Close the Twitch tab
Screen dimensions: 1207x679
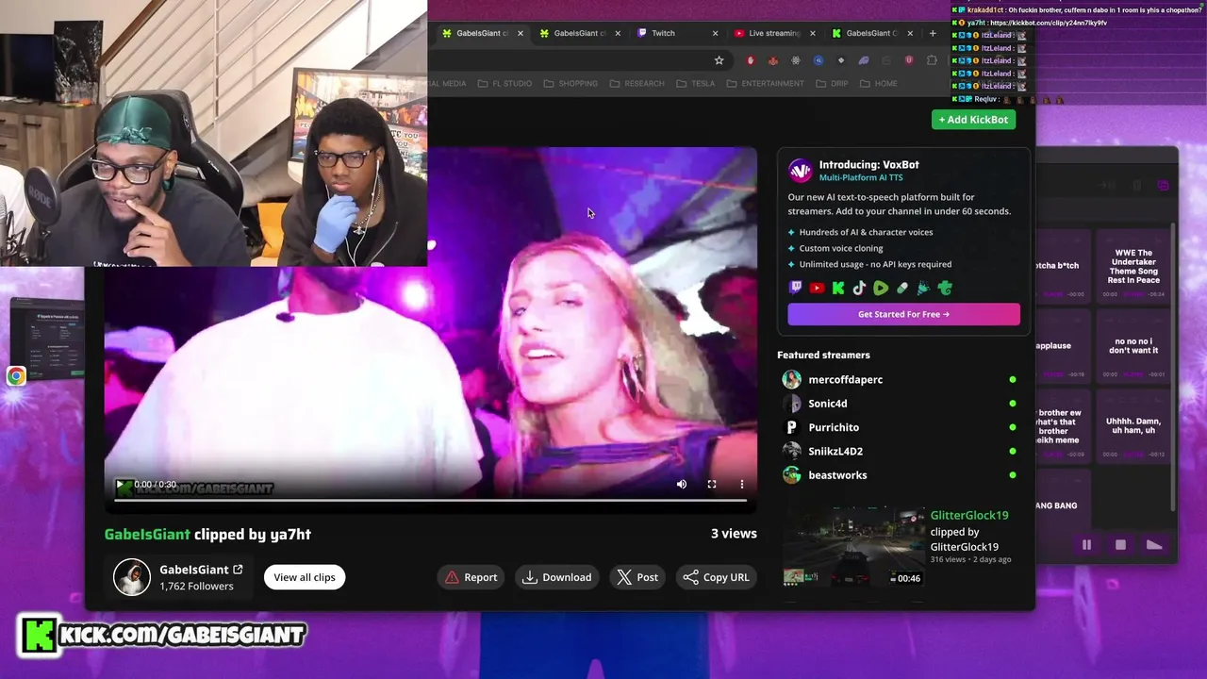[x=715, y=33]
